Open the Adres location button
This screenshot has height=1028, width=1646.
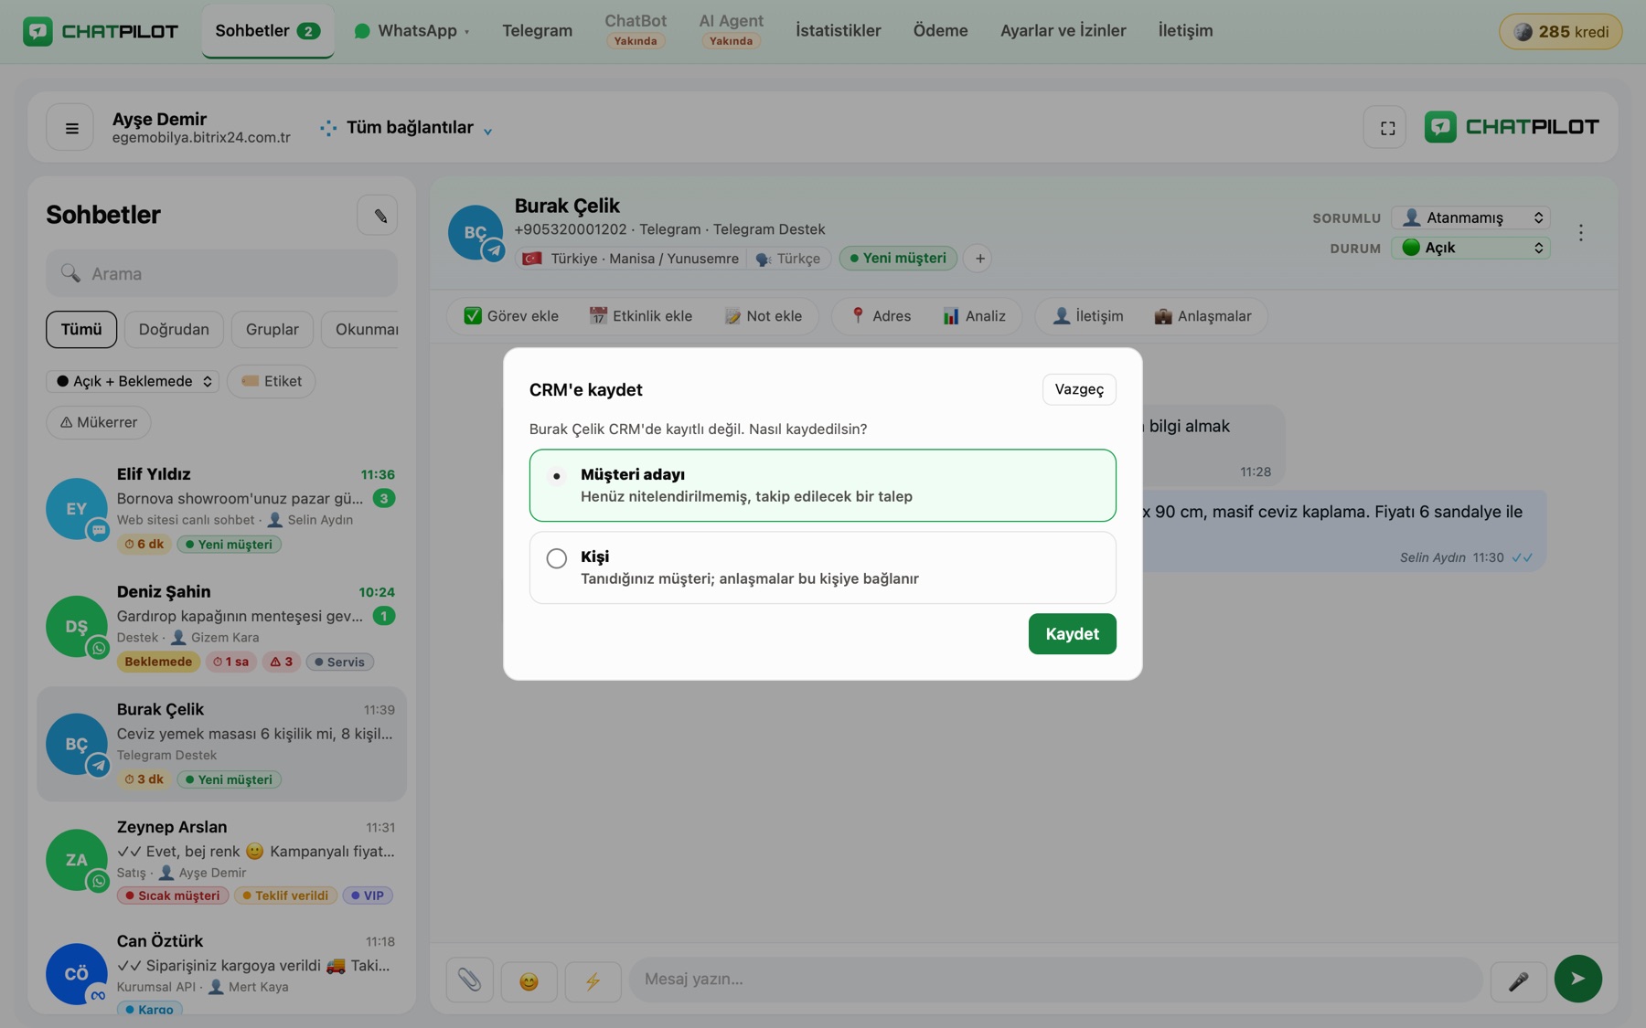pos(881,316)
